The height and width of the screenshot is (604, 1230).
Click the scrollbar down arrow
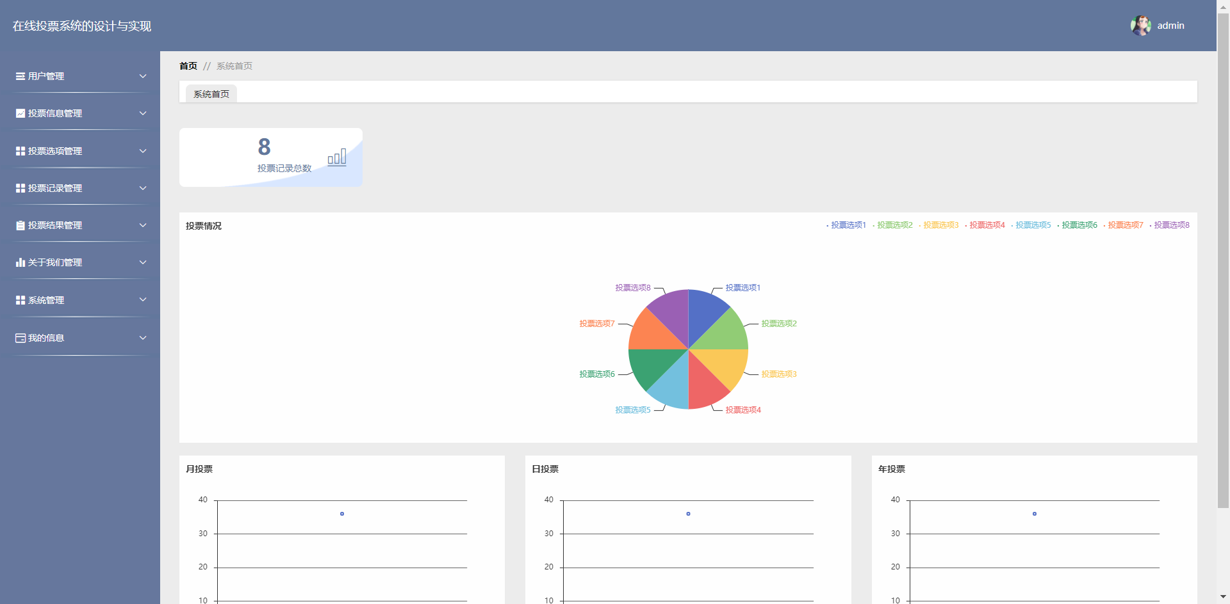(1224, 597)
